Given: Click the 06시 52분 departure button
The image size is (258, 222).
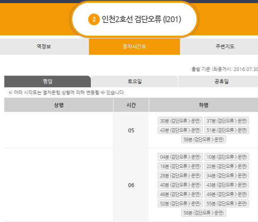Looking at the screenshot, I should click(180, 204).
